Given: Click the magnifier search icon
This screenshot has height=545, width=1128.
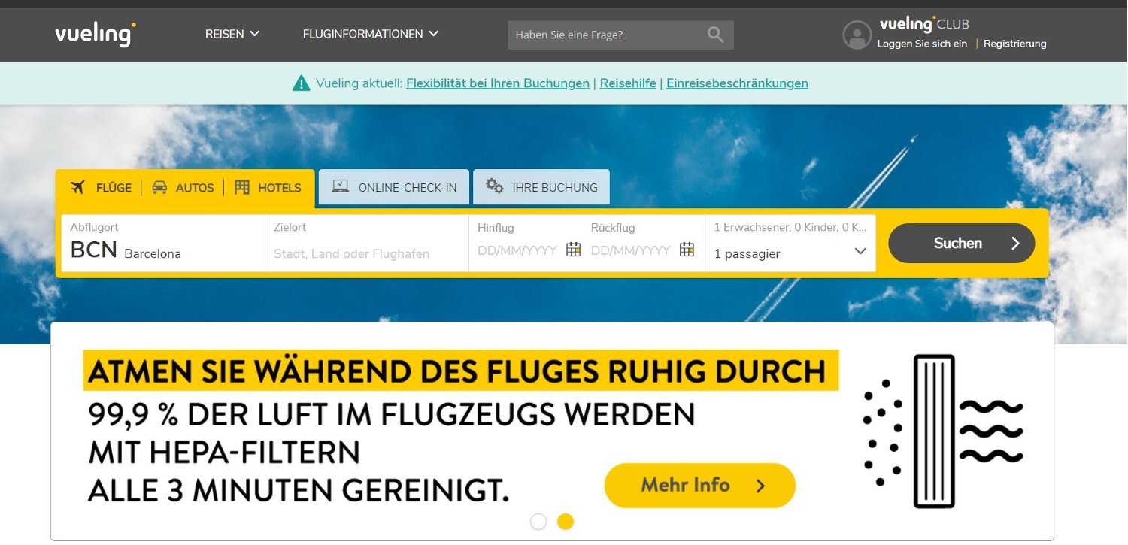Looking at the screenshot, I should [x=716, y=35].
